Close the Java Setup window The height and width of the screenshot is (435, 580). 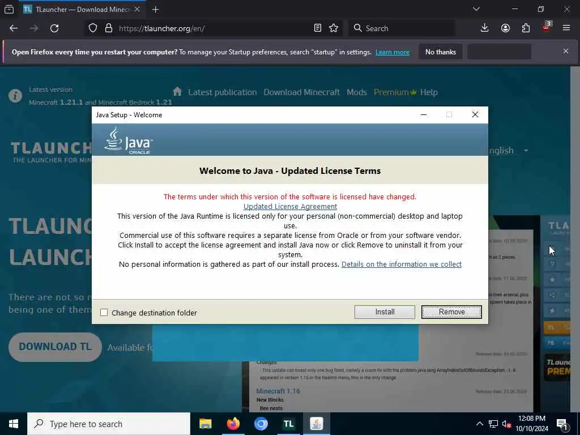pos(475,114)
